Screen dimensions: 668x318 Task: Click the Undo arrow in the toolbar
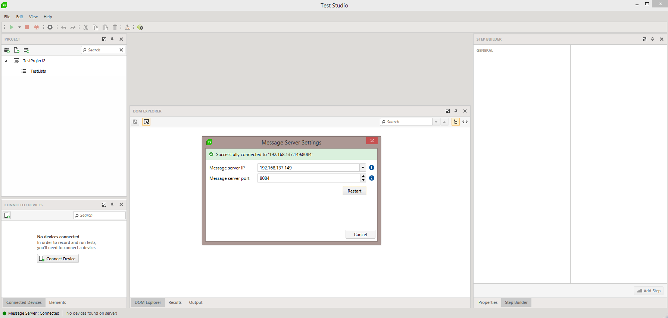64,27
